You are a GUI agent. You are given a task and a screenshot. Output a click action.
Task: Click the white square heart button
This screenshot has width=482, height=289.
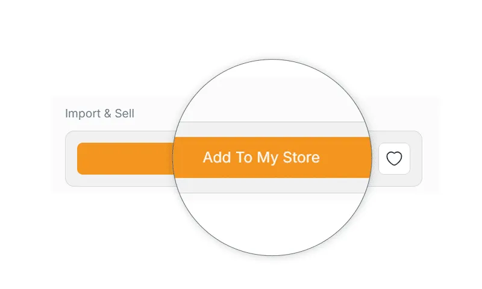point(394,158)
